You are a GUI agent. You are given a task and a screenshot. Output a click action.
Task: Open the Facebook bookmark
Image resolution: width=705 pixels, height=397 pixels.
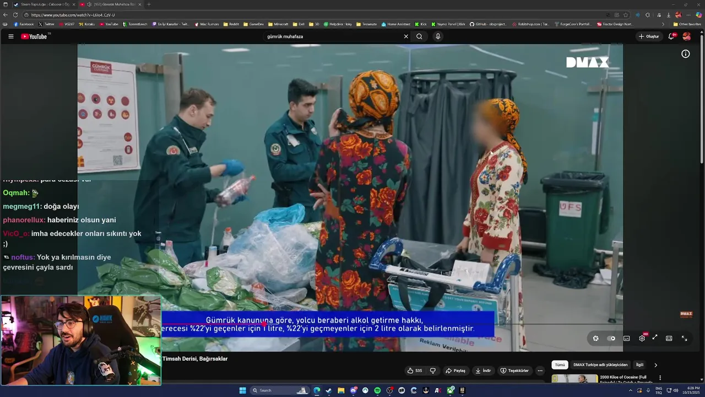pos(24,24)
